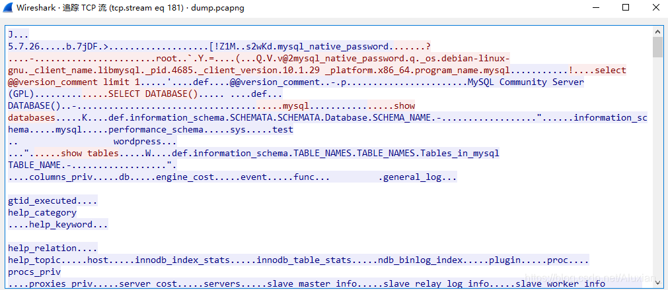Click the red 'databases' text
Viewport: 668px width, 290px height.
32,118
